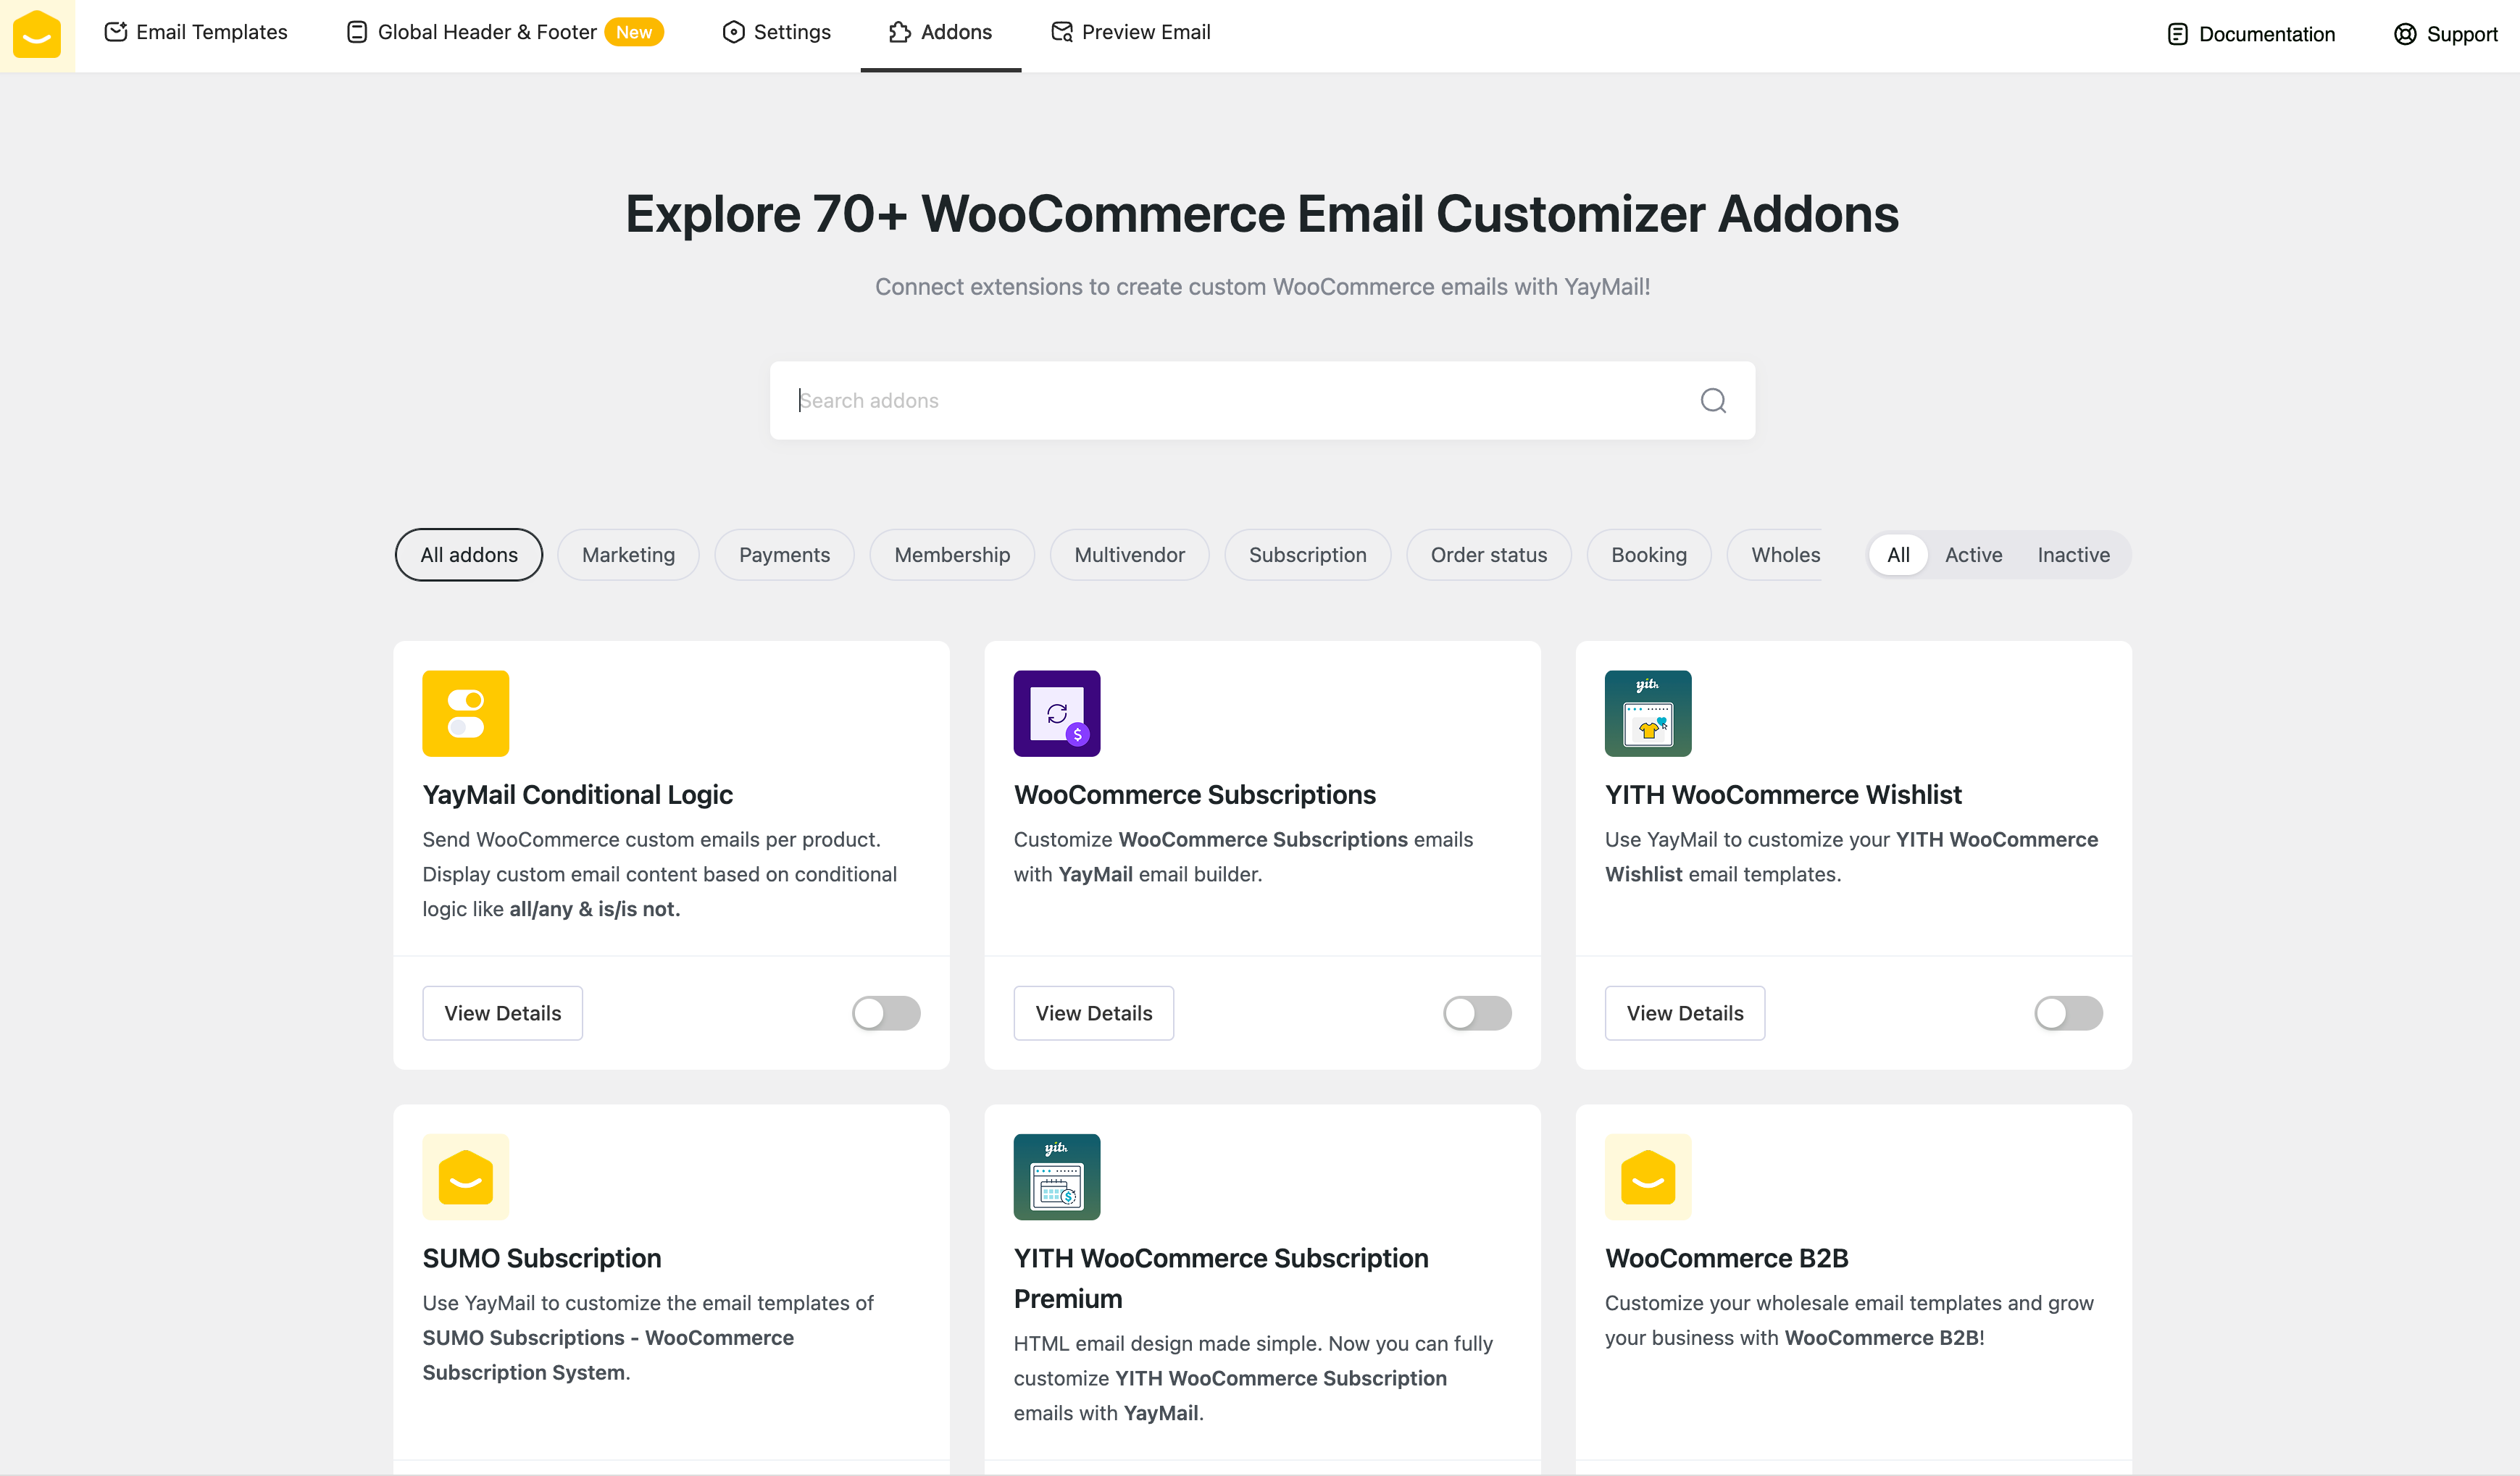The height and width of the screenshot is (1476, 2520).
Task: View Details of WooCommerce Subscriptions
Action: [1093, 1013]
